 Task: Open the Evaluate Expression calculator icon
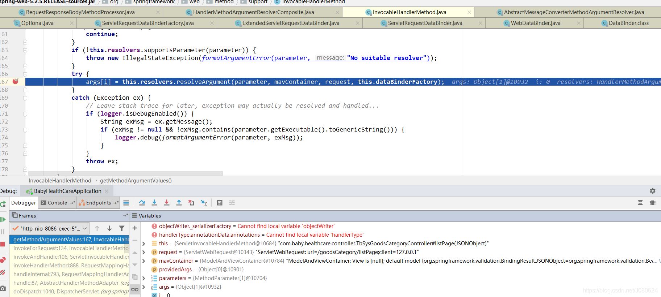220,203
